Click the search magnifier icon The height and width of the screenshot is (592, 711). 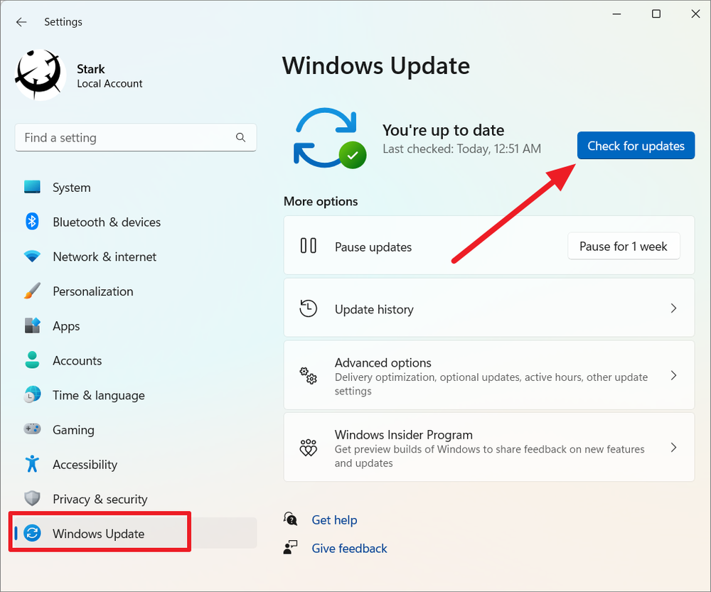tap(241, 137)
